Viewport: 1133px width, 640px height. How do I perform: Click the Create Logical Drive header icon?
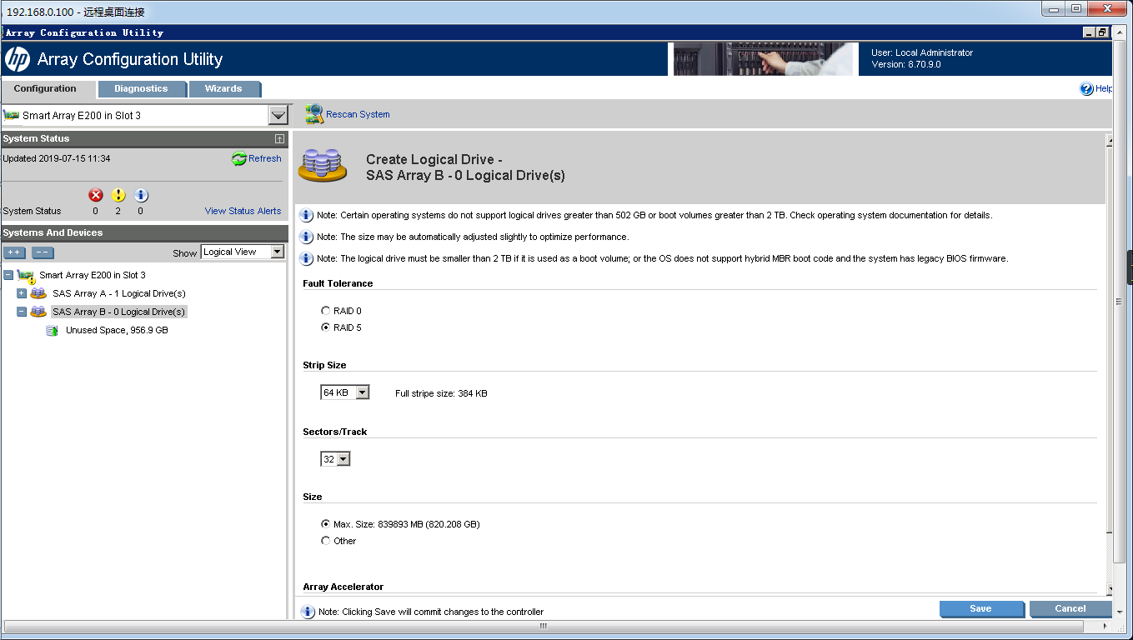[x=323, y=166]
